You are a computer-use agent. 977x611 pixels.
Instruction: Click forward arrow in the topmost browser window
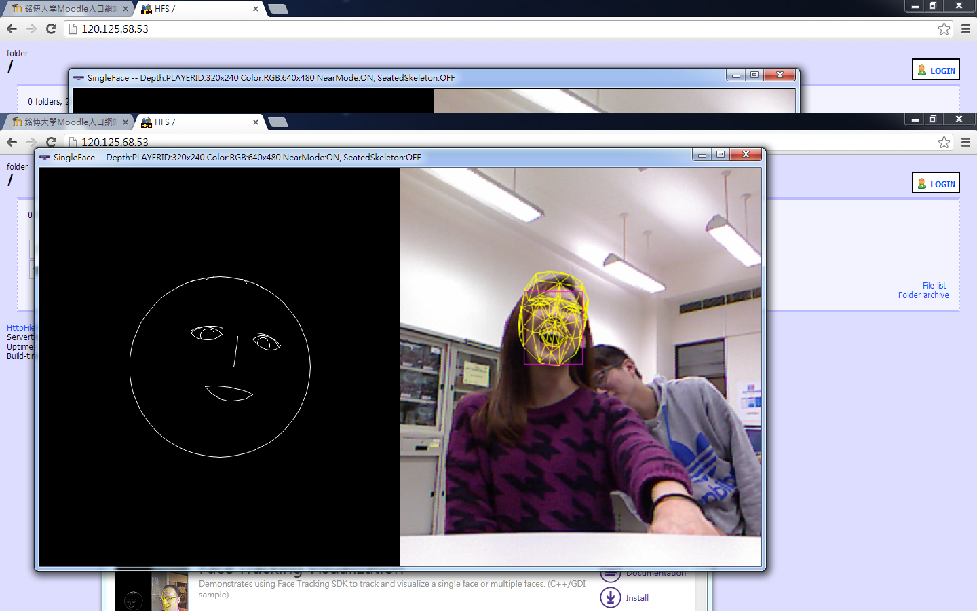coord(31,29)
